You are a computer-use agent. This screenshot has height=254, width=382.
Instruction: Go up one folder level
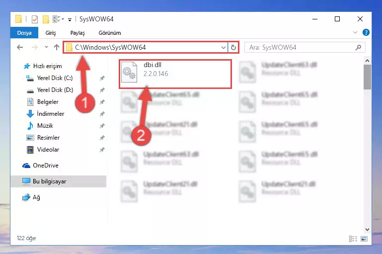[x=57, y=47]
